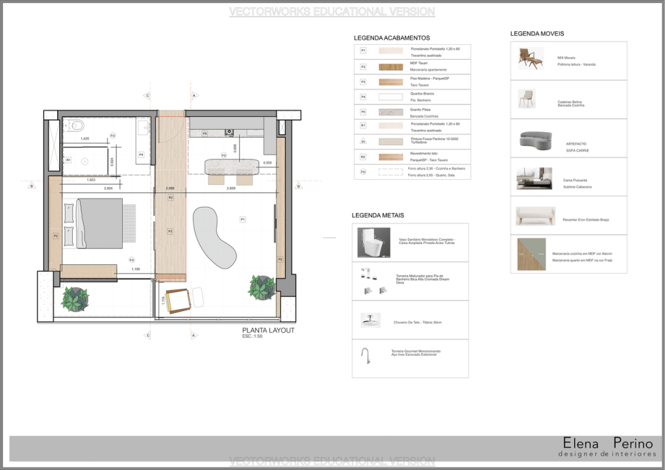Click the PLANTA LAYOUT title text

[268, 330]
